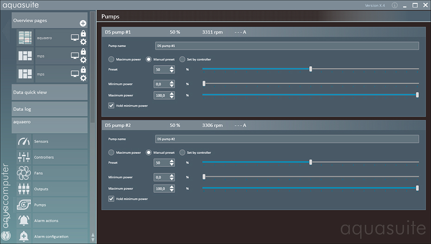The image size is (431, 244).
Task: Click the Sensors gauge icon
Action: coord(24,141)
